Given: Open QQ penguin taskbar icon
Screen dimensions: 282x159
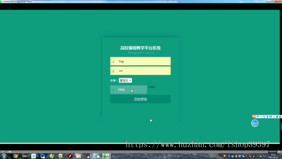Looking at the screenshot, I should point(88,156).
